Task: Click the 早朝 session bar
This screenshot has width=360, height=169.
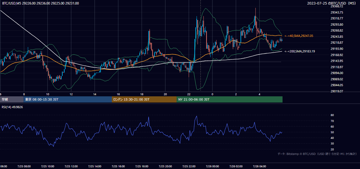Action: 12,99
